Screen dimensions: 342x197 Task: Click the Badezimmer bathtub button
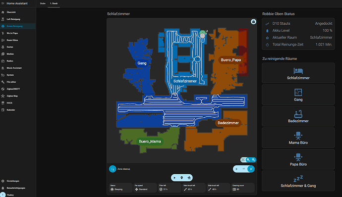(x=298, y=116)
